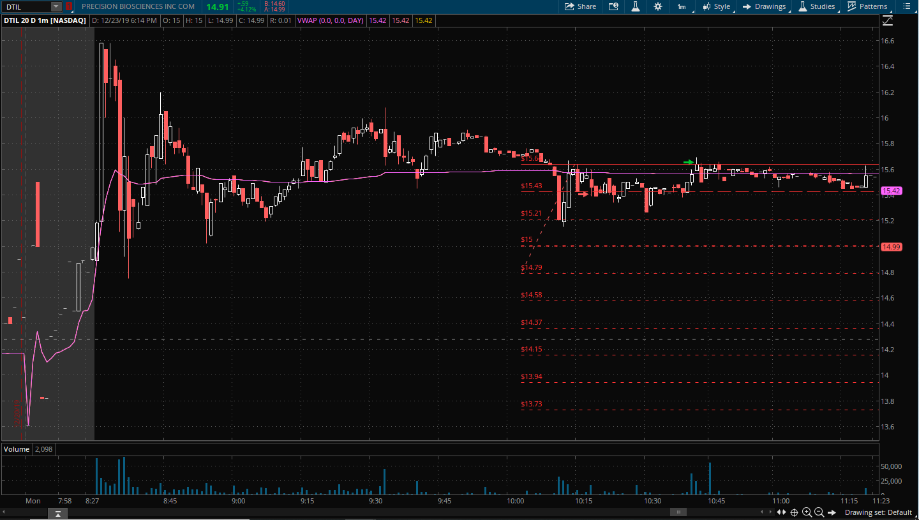
Task: Click the last price 14.91
Action: click(218, 7)
